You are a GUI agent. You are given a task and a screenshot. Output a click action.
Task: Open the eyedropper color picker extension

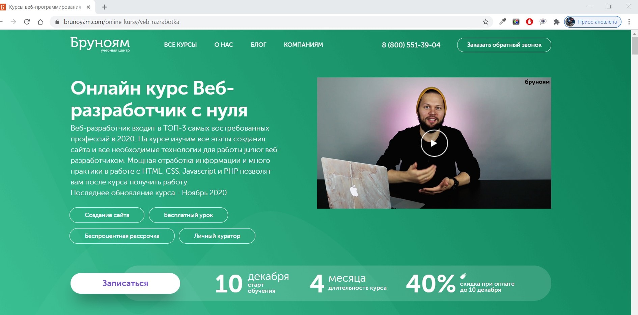click(x=502, y=22)
